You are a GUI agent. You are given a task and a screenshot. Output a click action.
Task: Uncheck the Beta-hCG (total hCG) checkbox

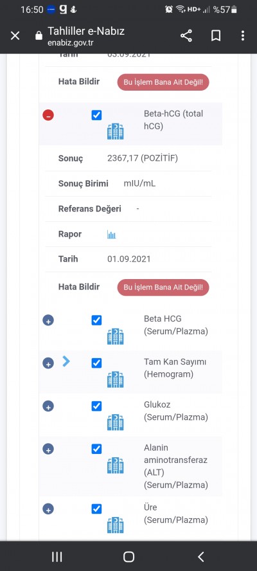[x=96, y=116]
